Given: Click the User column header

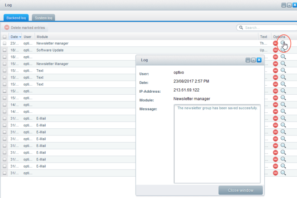Looking at the screenshot, I should pyautogui.click(x=27, y=37).
